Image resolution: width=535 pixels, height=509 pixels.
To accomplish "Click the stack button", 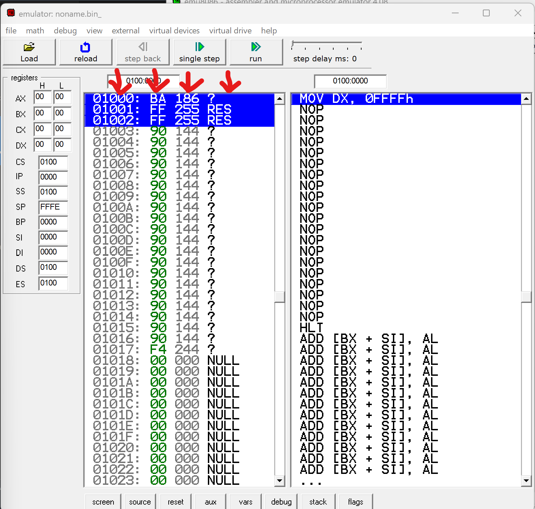I will click(x=318, y=502).
